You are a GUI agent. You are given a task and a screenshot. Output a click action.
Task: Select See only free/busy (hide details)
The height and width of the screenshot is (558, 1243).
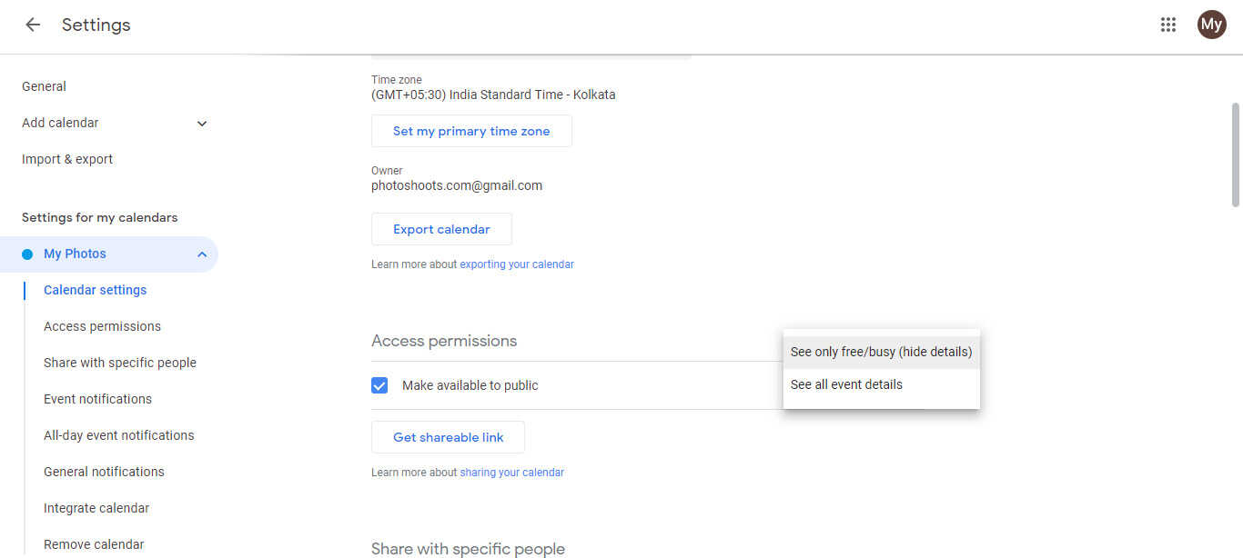click(x=881, y=352)
